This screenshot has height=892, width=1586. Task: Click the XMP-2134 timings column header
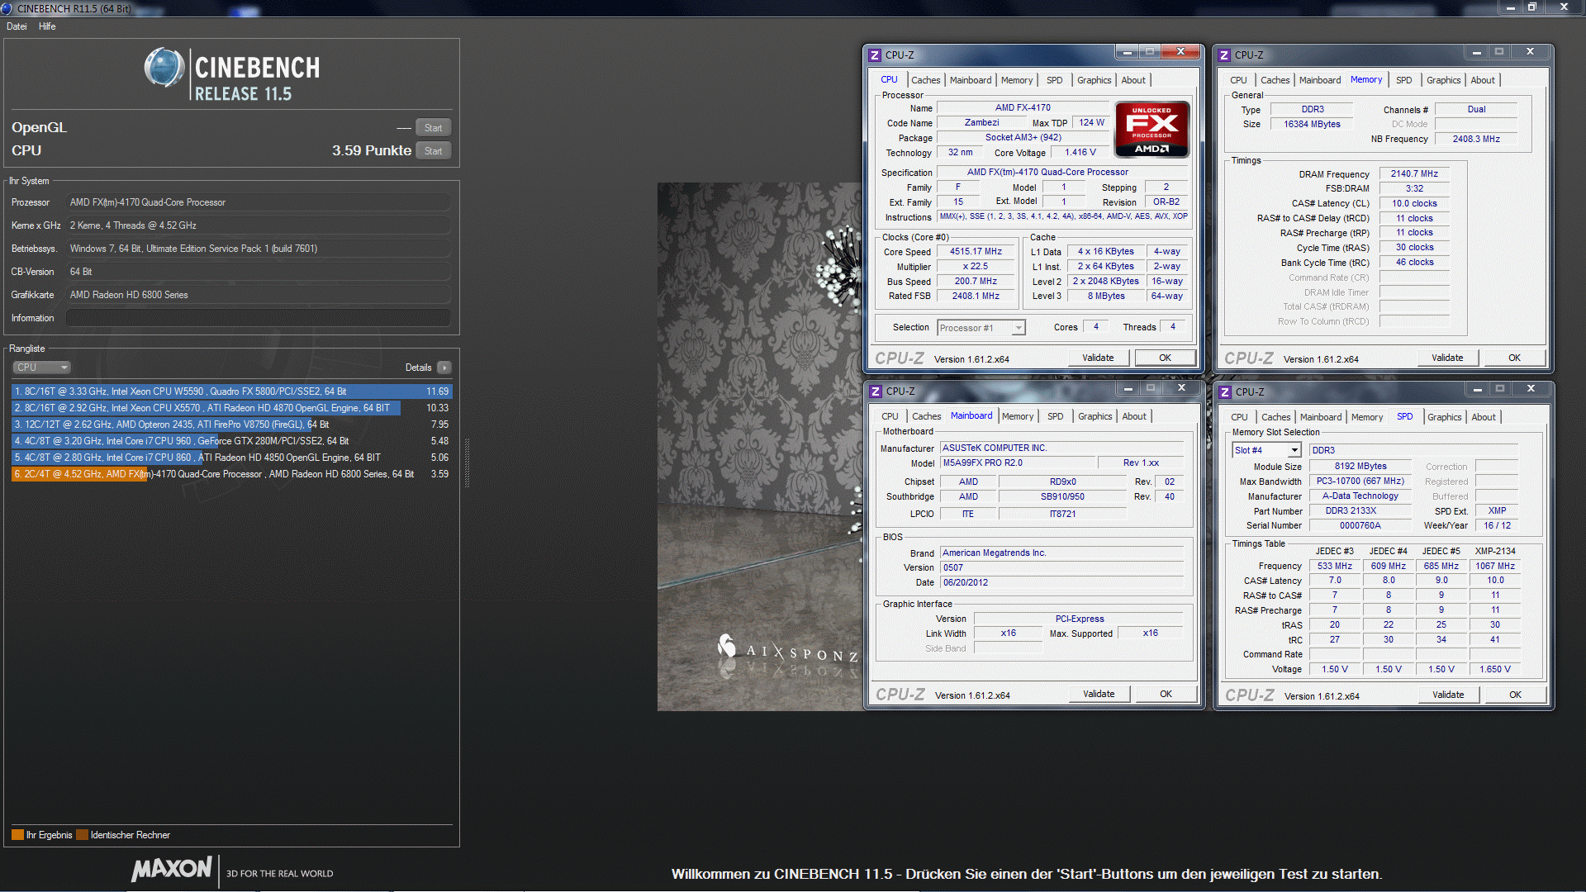point(1495,551)
